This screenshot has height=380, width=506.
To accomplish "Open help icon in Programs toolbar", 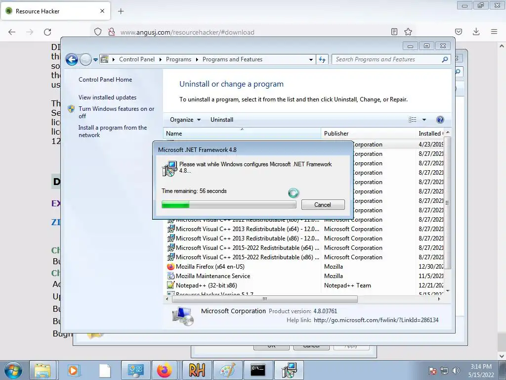I will [x=440, y=120].
